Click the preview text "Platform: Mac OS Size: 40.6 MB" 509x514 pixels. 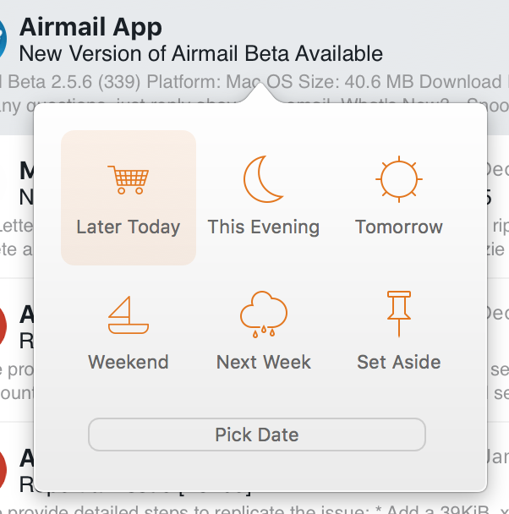point(280,82)
